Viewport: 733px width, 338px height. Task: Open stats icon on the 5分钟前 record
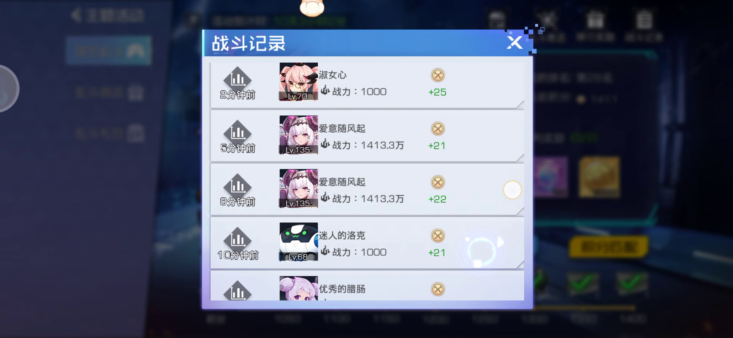tap(237, 132)
